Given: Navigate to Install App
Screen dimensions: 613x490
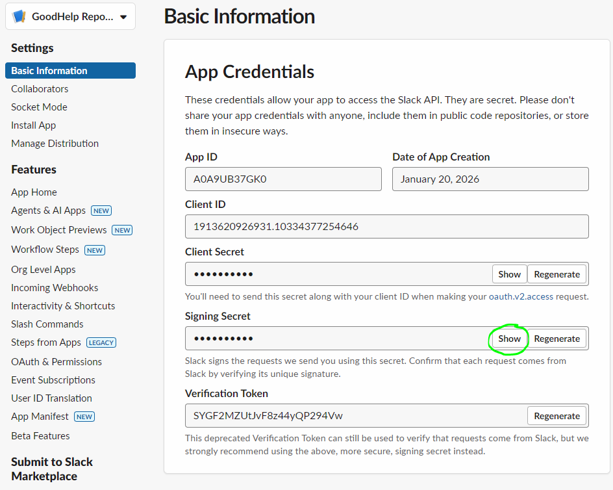Looking at the screenshot, I should click(33, 125).
